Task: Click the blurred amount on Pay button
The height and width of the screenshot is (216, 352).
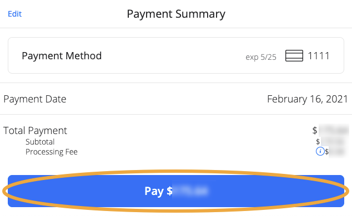Action: tap(191, 191)
